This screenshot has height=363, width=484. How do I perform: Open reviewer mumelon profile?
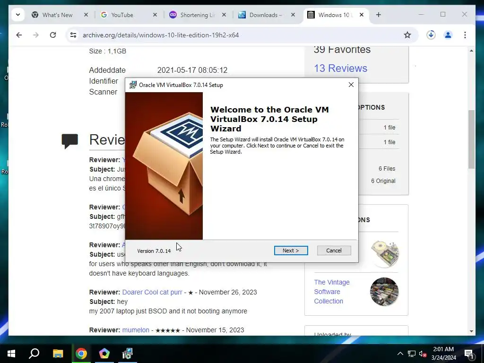pyautogui.click(x=136, y=330)
